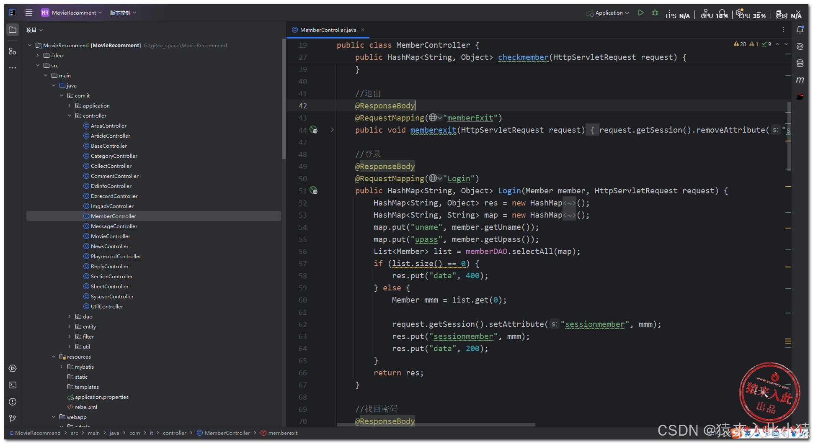Viewport: 813px width, 444px height.
Task: Open the Problems tool window
Action: point(13,402)
